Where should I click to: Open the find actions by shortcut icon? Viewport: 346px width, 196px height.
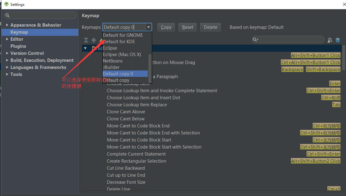[x=330, y=40]
